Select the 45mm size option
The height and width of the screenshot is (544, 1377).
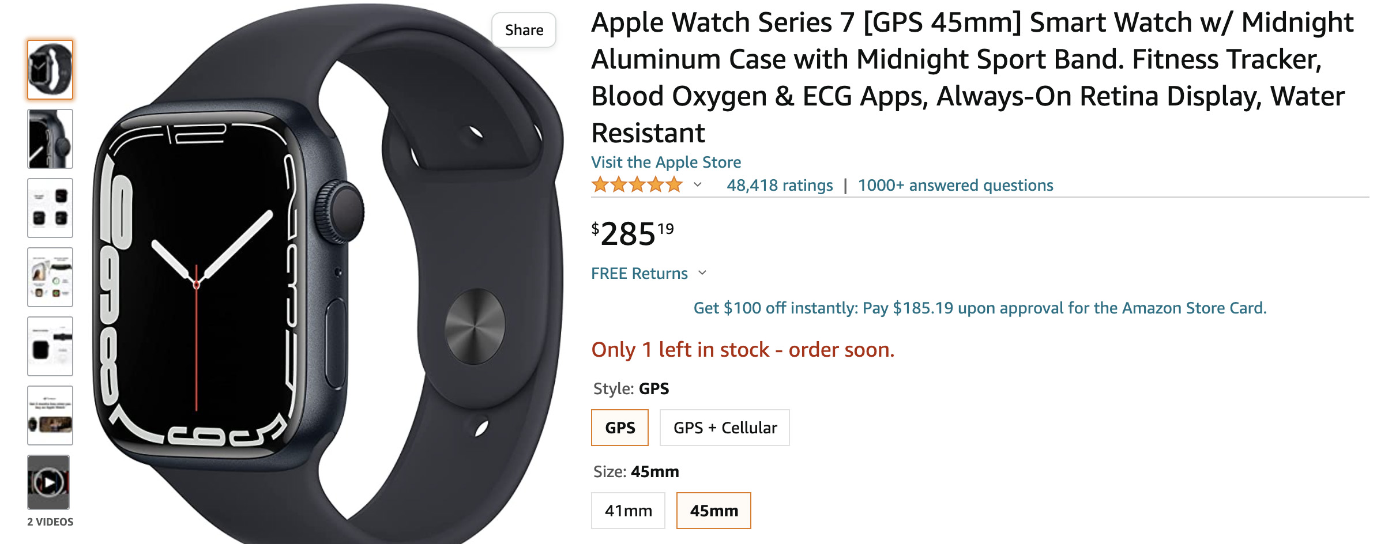tap(714, 511)
